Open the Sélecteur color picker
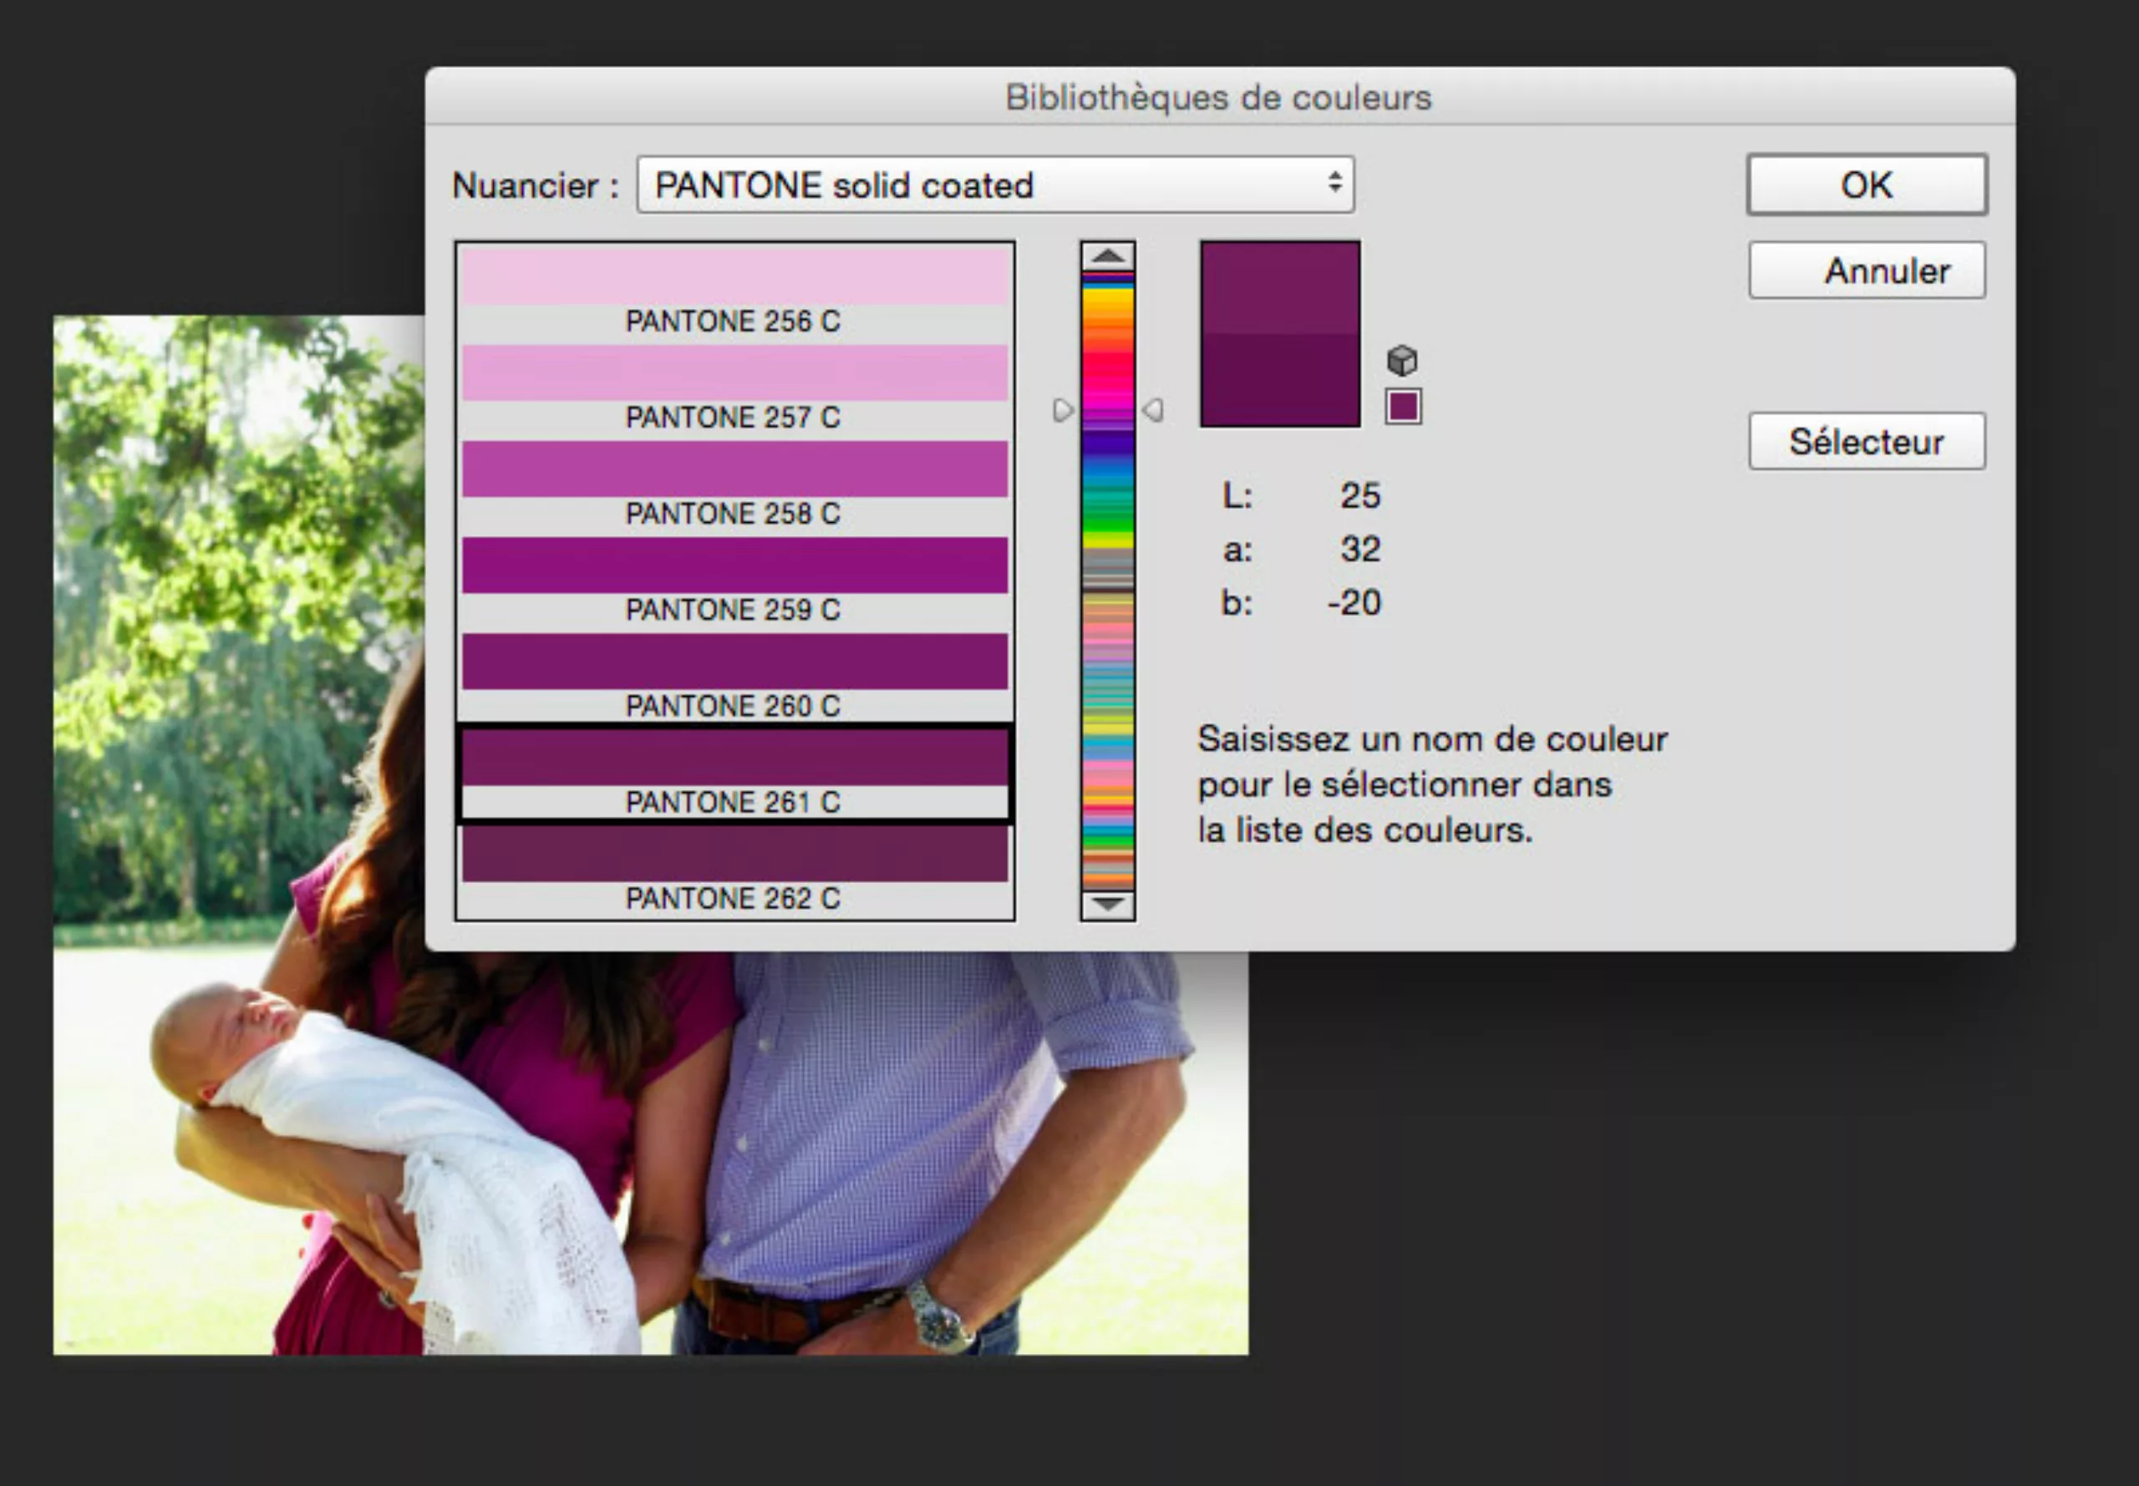Screen dimensions: 2139x1486 (x=1866, y=441)
